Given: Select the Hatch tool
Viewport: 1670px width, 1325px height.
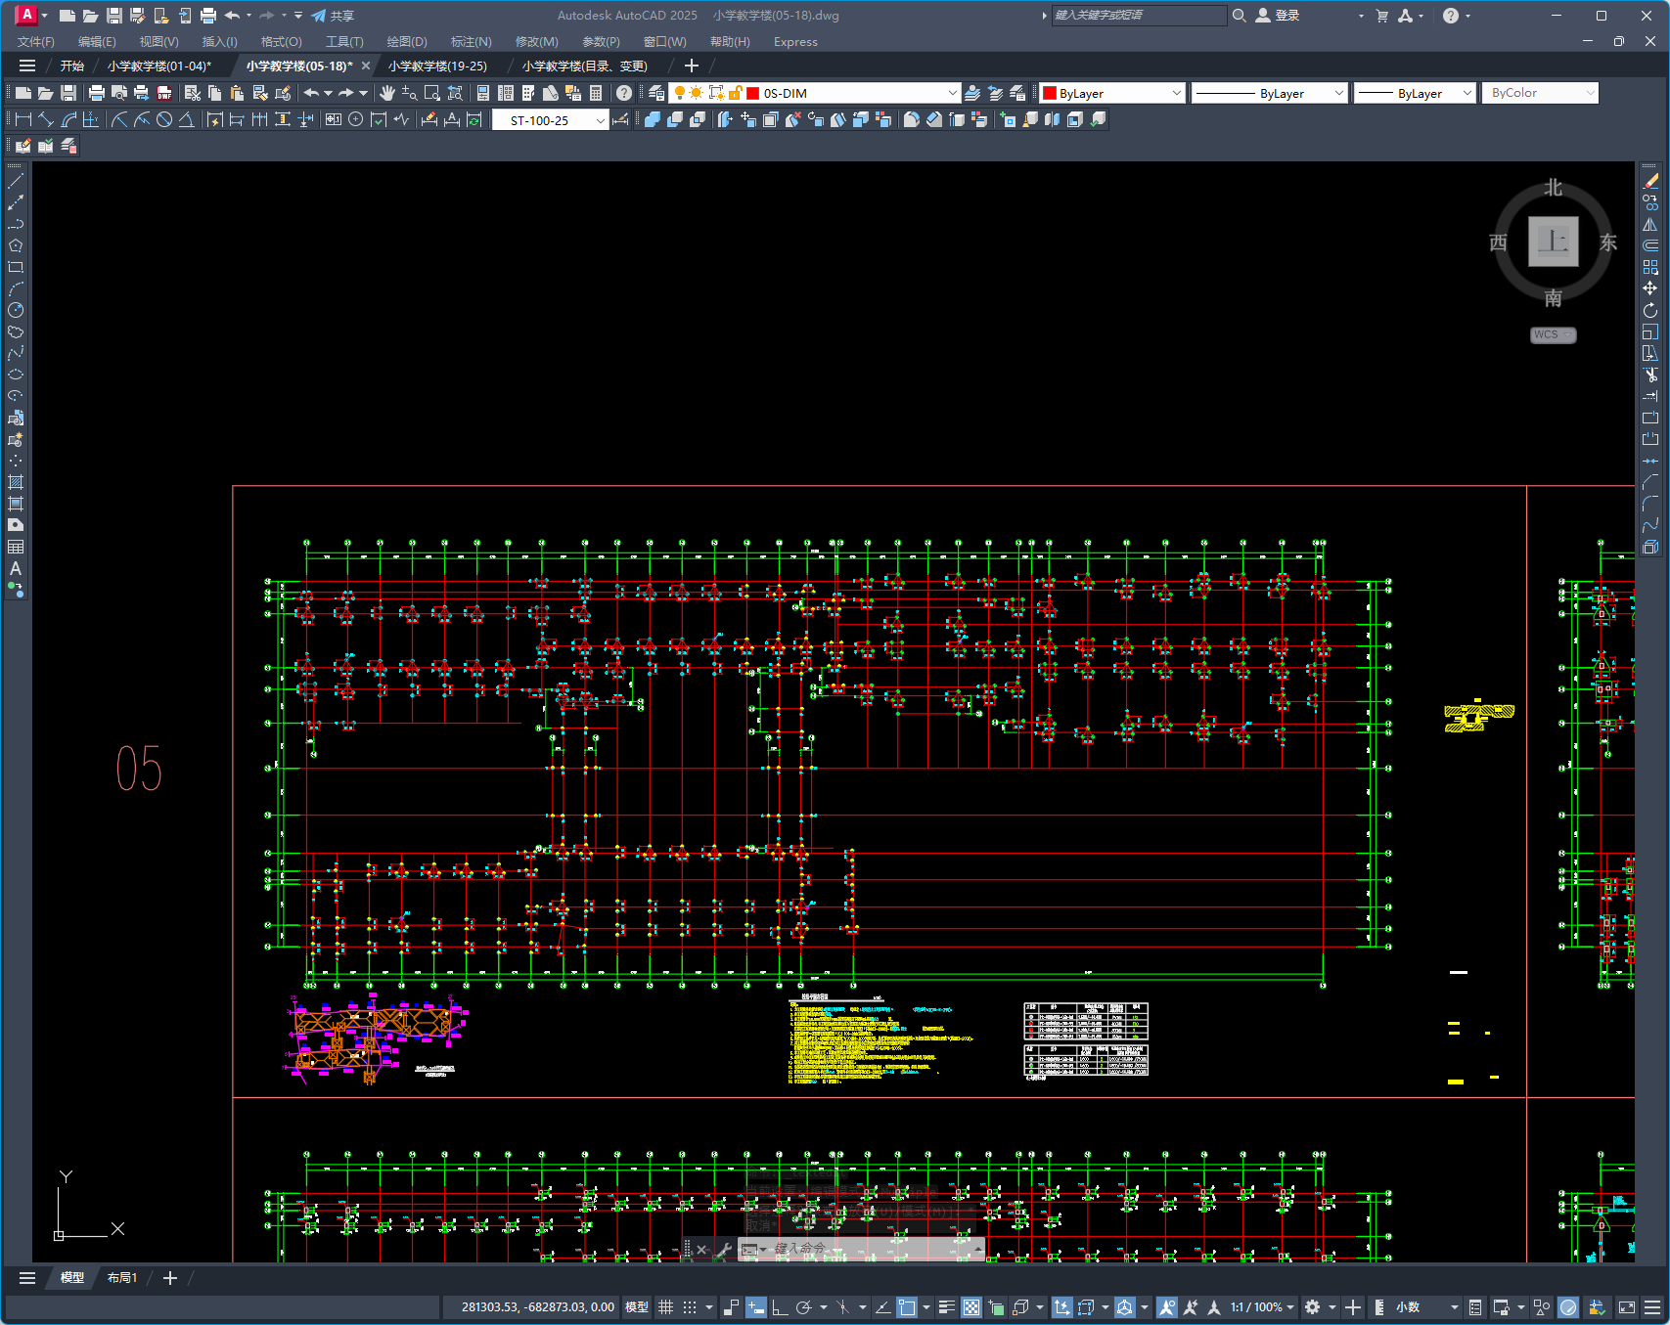Looking at the screenshot, I should pyautogui.click(x=16, y=482).
